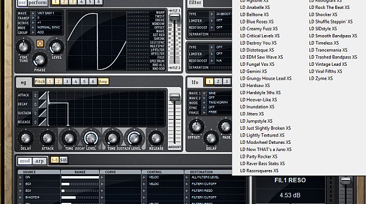
Task: Switch to the perform tab
Action: coord(37,3)
